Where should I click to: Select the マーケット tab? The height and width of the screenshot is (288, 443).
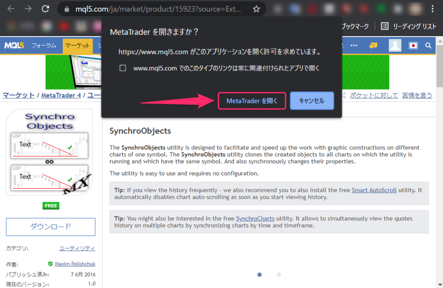point(77,46)
